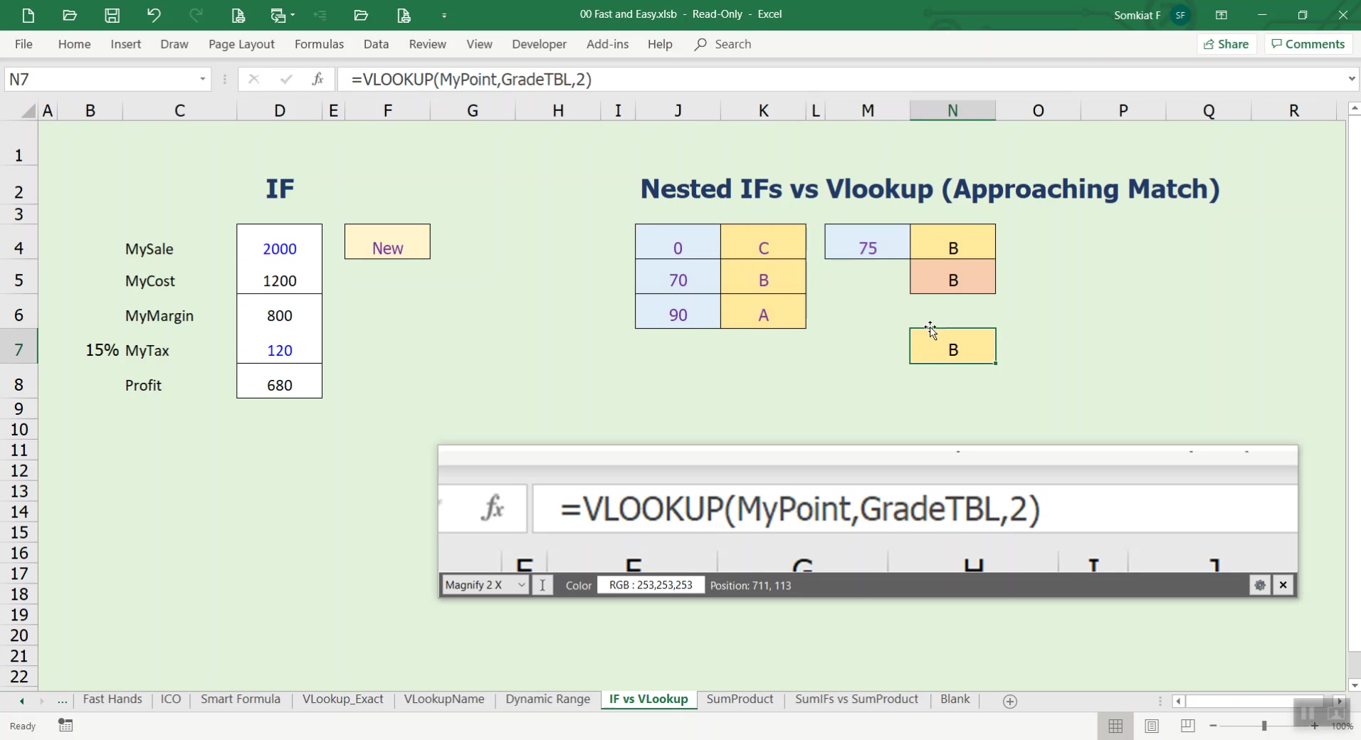Image resolution: width=1361 pixels, height=740 pixels.
Task: Select column D header
Action: 279,110
